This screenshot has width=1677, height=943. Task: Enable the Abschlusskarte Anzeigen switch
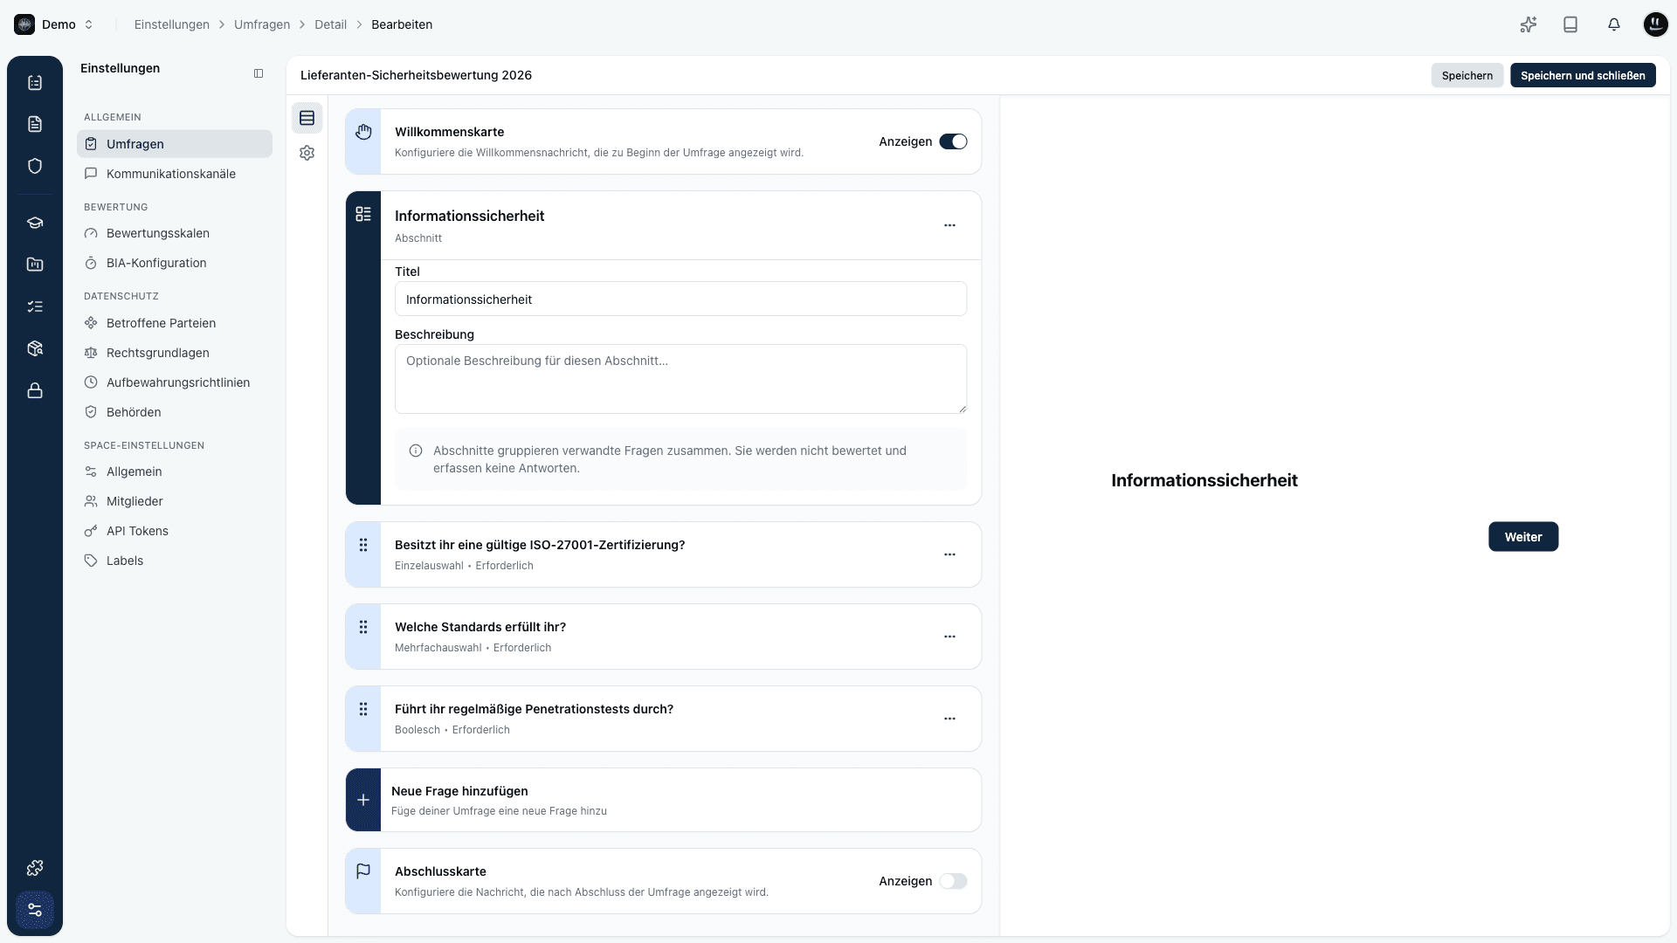pyautogui.click(x=953, y=881)
